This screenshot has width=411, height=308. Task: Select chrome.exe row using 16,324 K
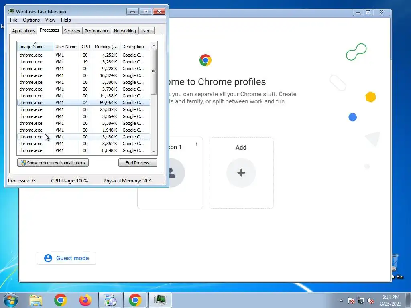[x=83, y=75]
